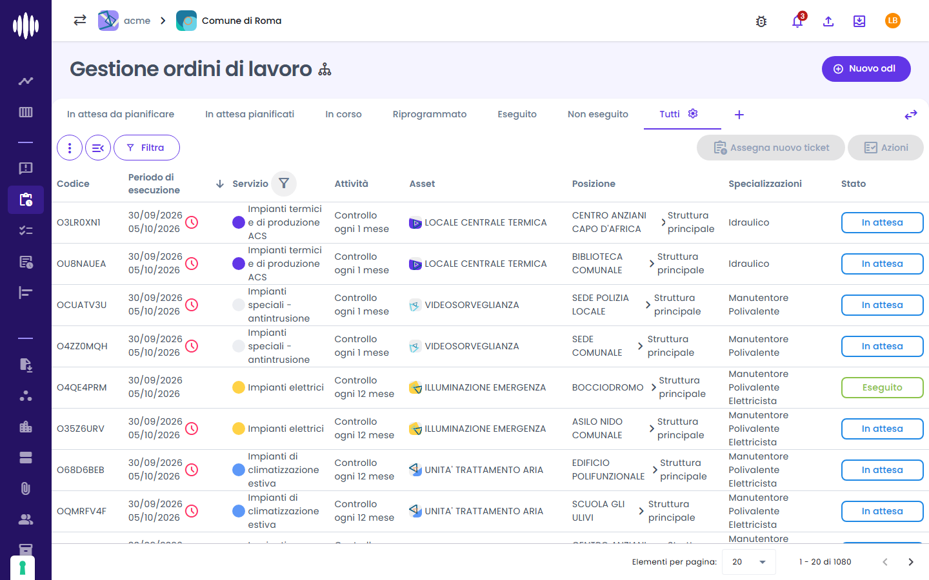929x580 pixels.
Task: Go to the next page of results
Action: [x=911, y=562]
